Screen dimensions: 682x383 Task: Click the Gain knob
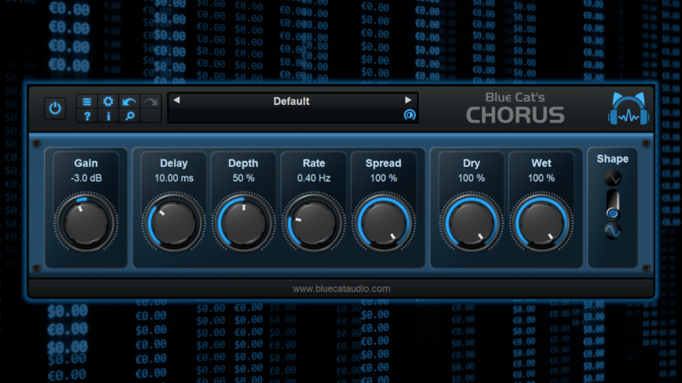86,223
